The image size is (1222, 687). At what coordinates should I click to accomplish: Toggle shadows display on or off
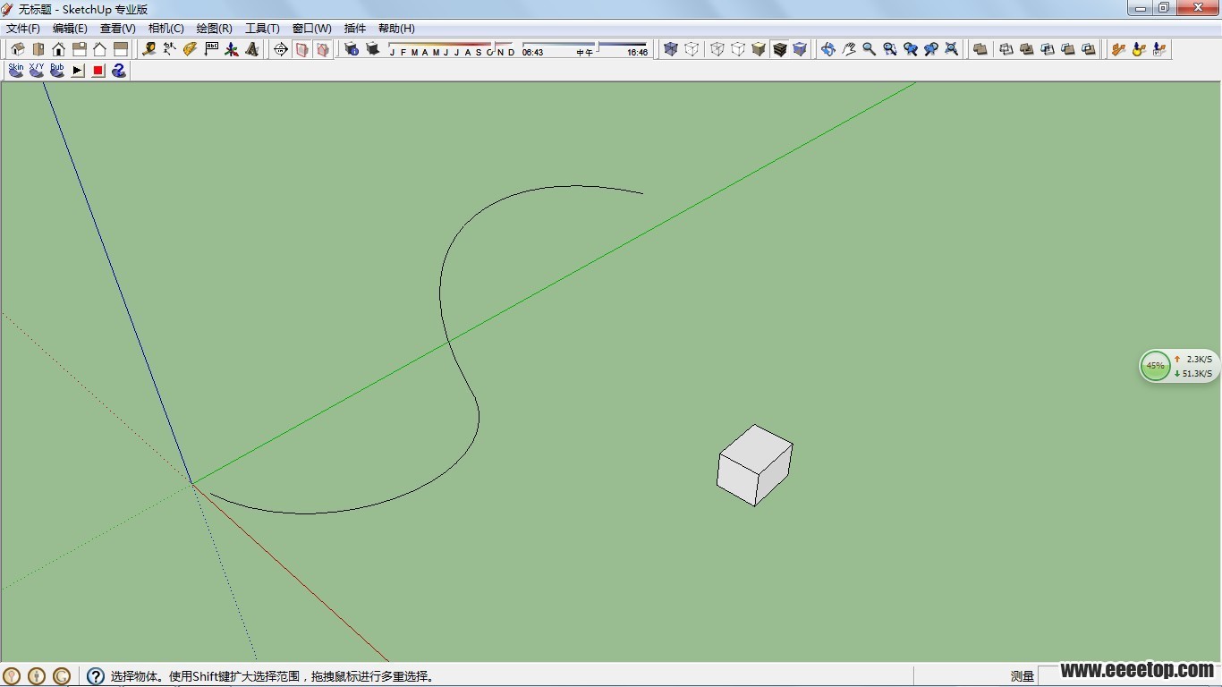coord(372,49)
